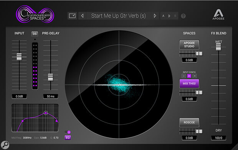Click the DRY label
The height and width of the screenshot is (150, 238).
click(x=218, y=130)
